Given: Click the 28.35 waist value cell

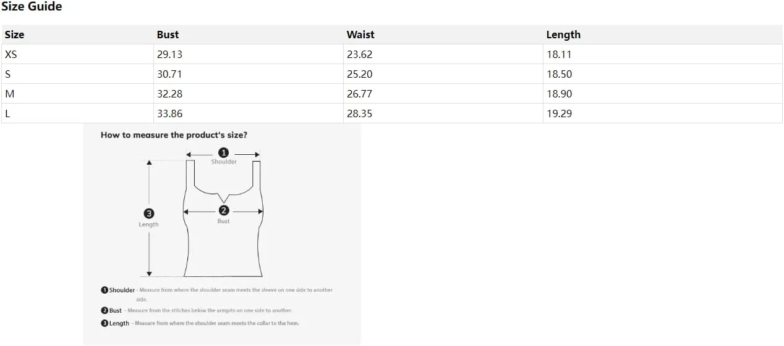Looking at the screenshot, I should [x=443, y=113].
